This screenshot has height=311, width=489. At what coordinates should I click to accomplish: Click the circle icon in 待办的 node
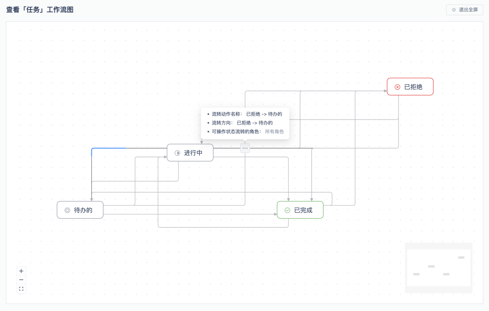point(67,210)
